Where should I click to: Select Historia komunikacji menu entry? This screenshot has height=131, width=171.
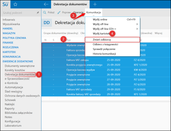tap(112, 54)
